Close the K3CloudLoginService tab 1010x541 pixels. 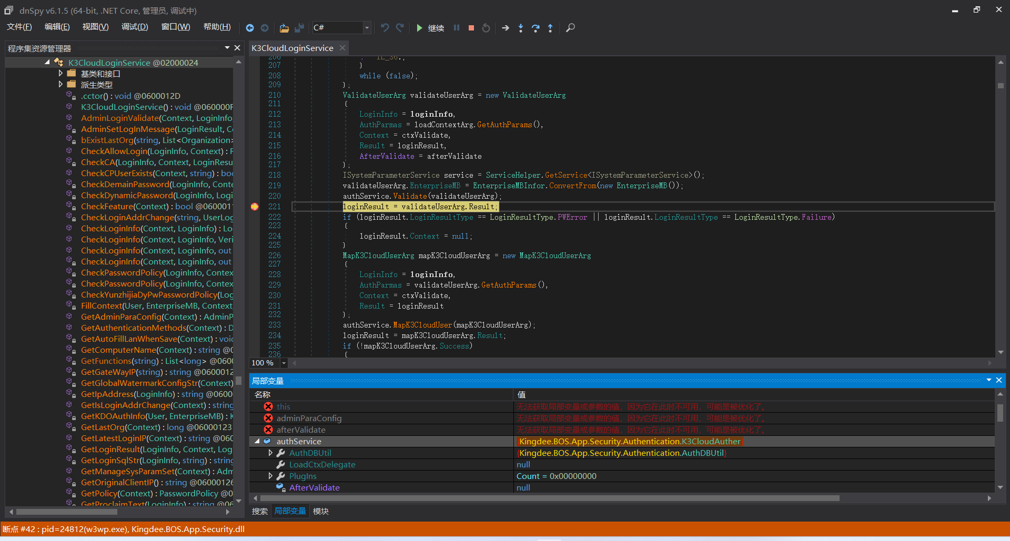[342, 48]
